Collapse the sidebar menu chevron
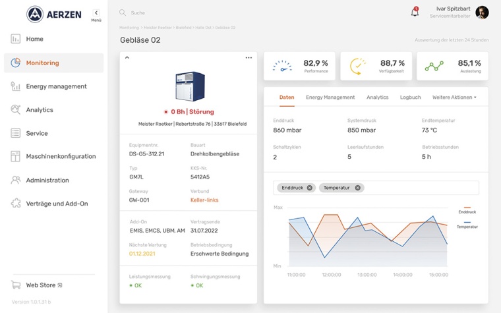The height and width of the screenshot is (313, 501). 96,13
